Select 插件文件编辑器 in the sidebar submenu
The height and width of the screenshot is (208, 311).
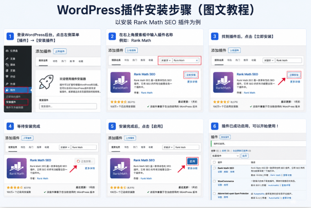coord(15,107)
